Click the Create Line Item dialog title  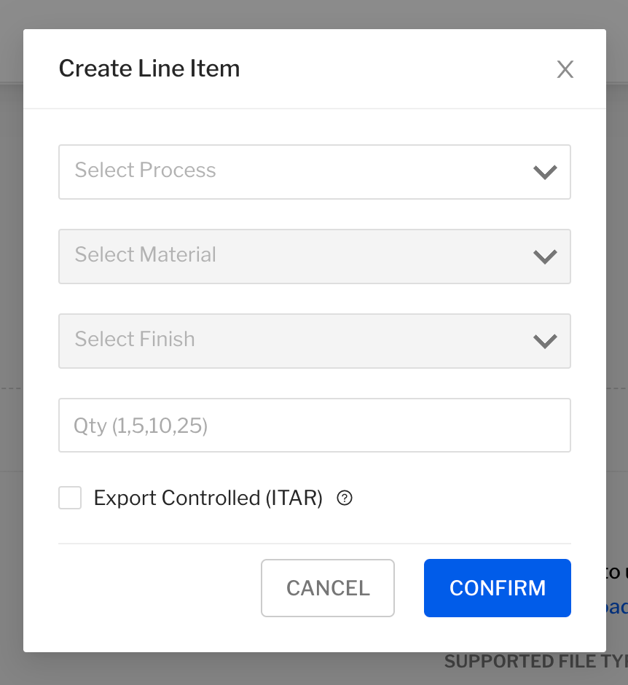click(149, 69)
